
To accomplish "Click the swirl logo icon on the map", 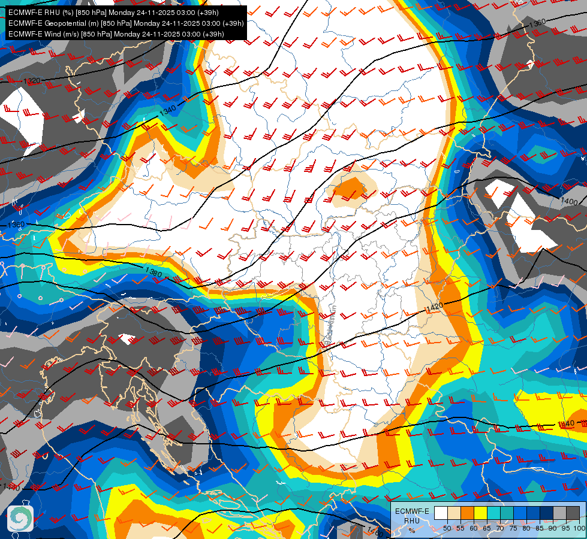I will [x=20, y=519].
